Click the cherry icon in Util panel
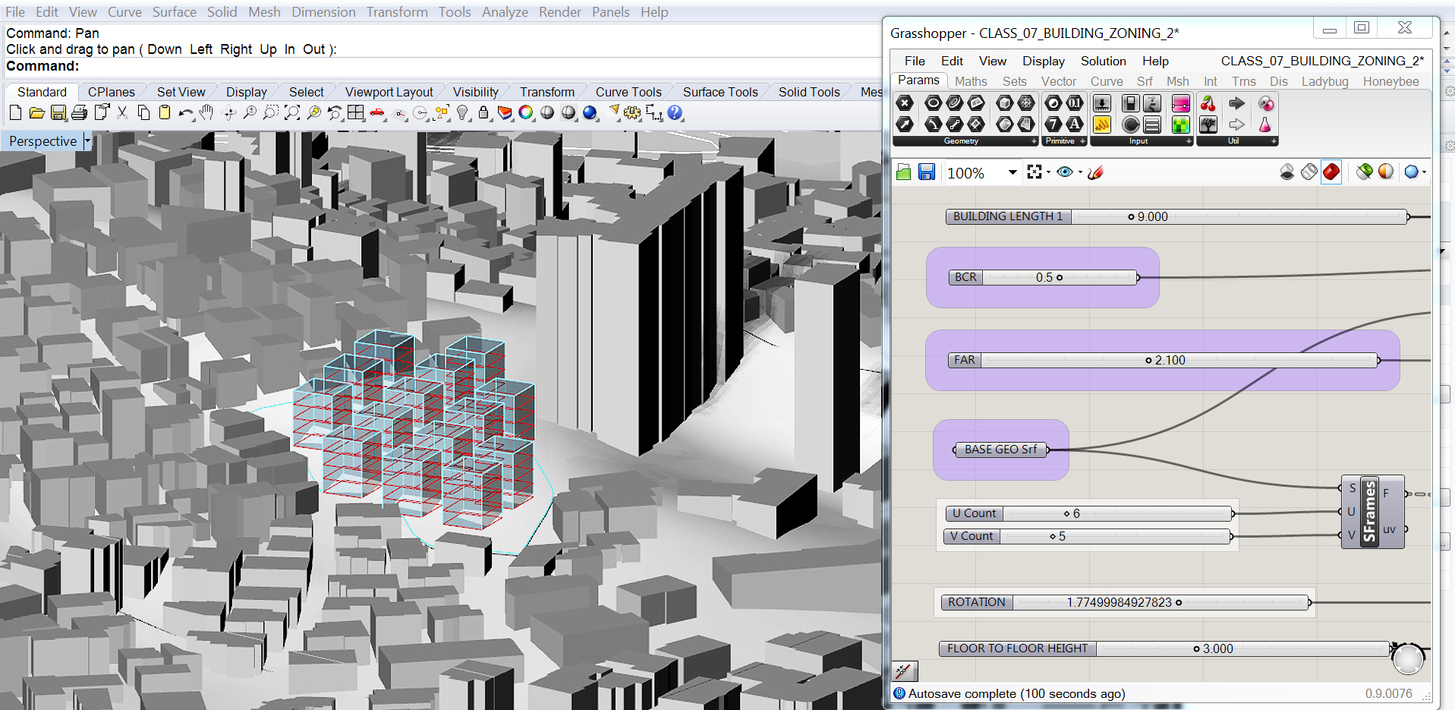This screenshot has width=1455, height=710. 1208,104
